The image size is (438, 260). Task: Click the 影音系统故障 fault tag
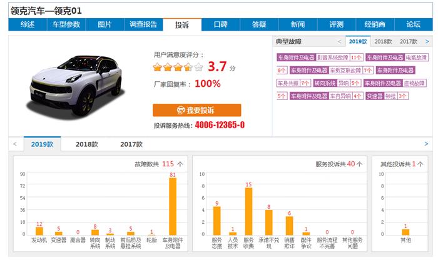pyautogui.click(x=320, y=57)
